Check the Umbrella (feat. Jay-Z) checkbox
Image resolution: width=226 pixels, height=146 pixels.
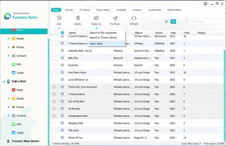(54, 51)
